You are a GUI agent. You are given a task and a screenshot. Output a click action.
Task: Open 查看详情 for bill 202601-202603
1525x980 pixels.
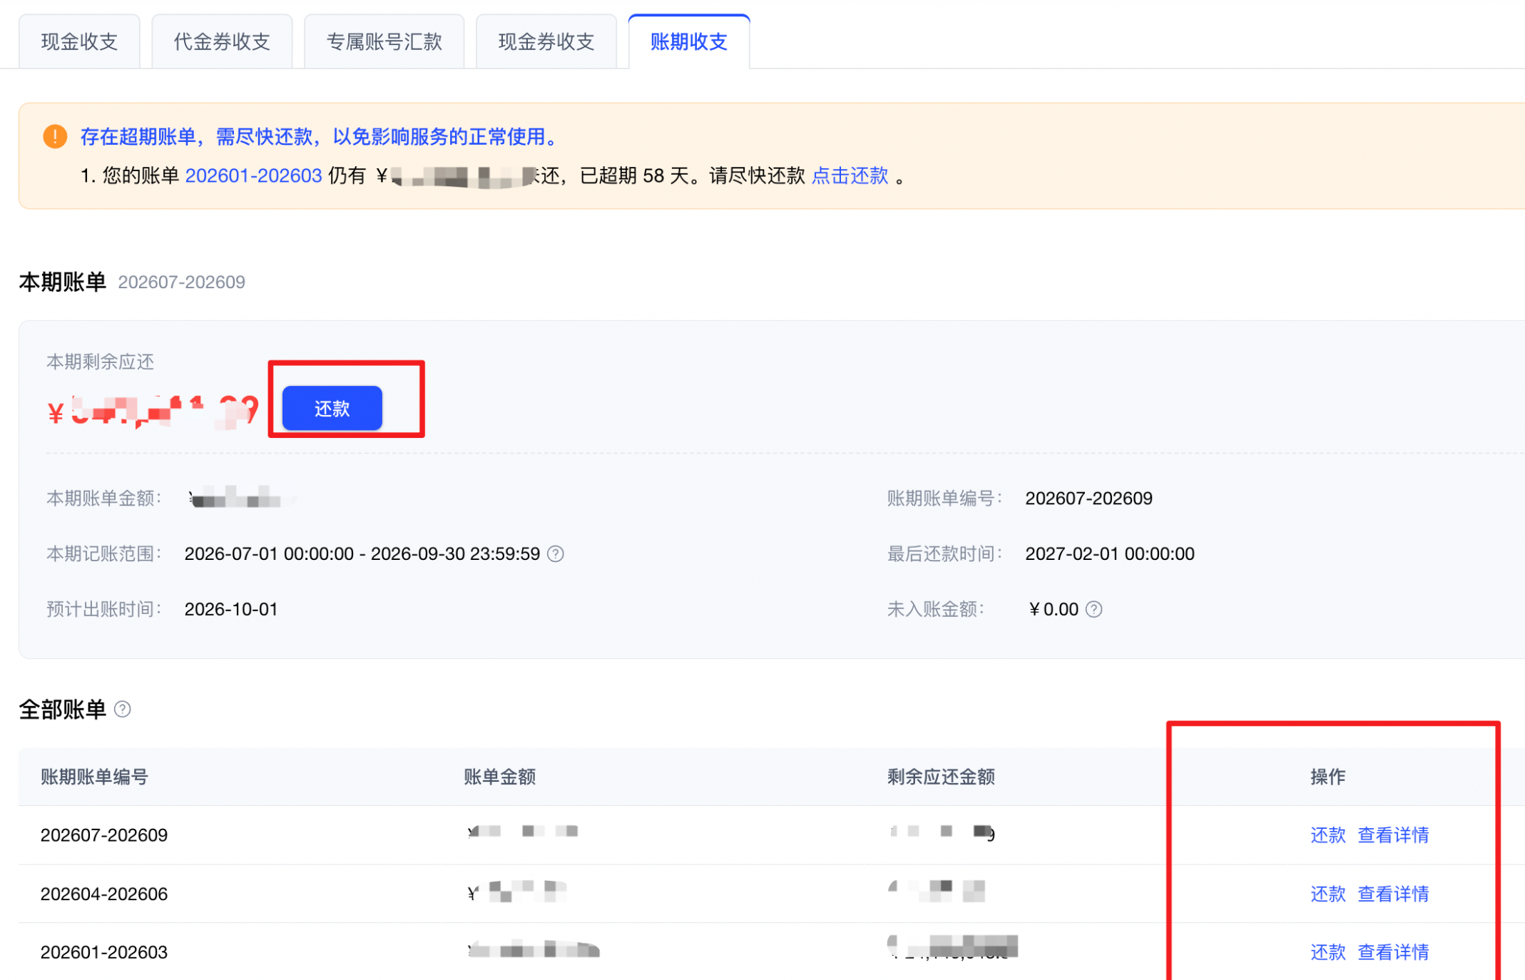coord(1393,952)
